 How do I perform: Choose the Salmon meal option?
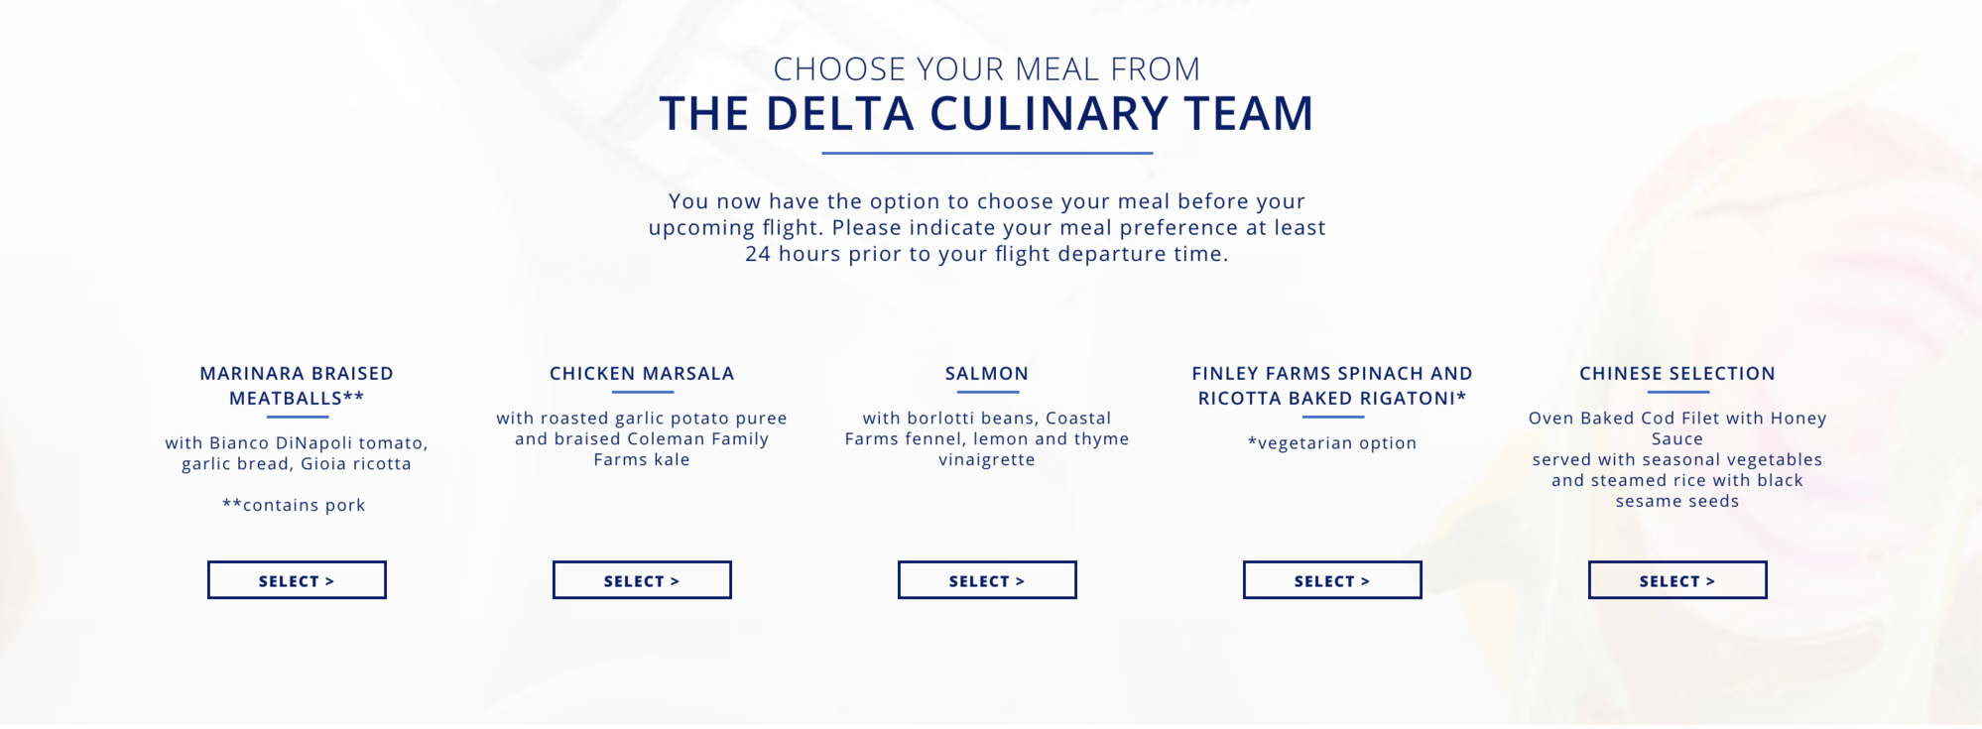pos(987,580)
